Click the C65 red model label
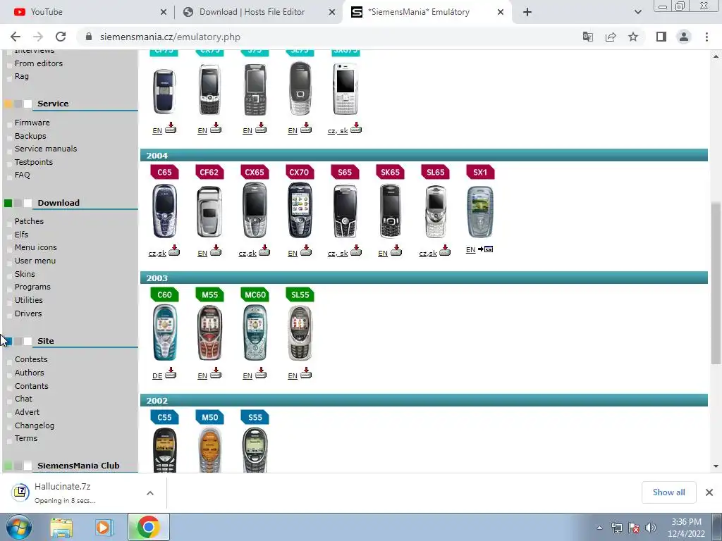The image size is (722, 541). [x=164, y=172]
